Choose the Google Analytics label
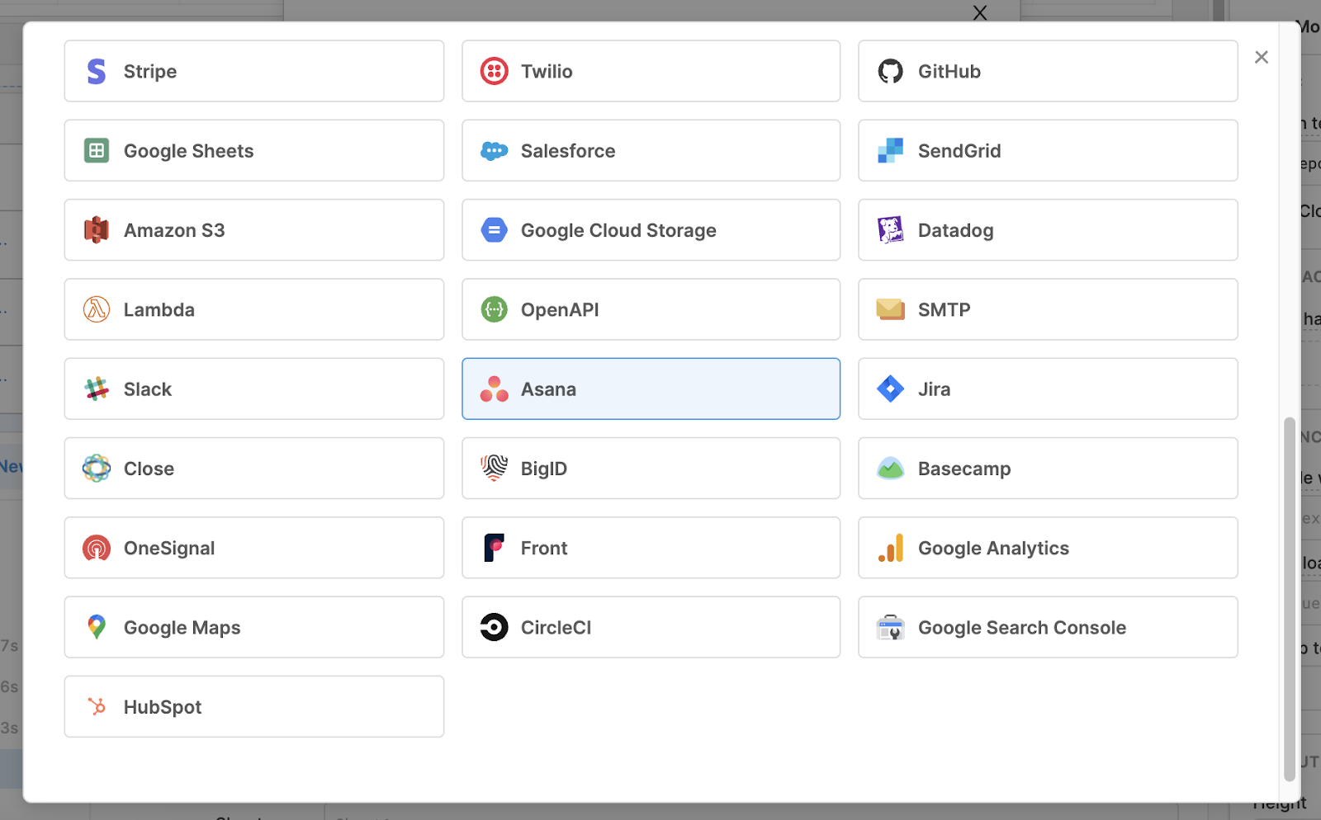 click(x=993, y=548)
